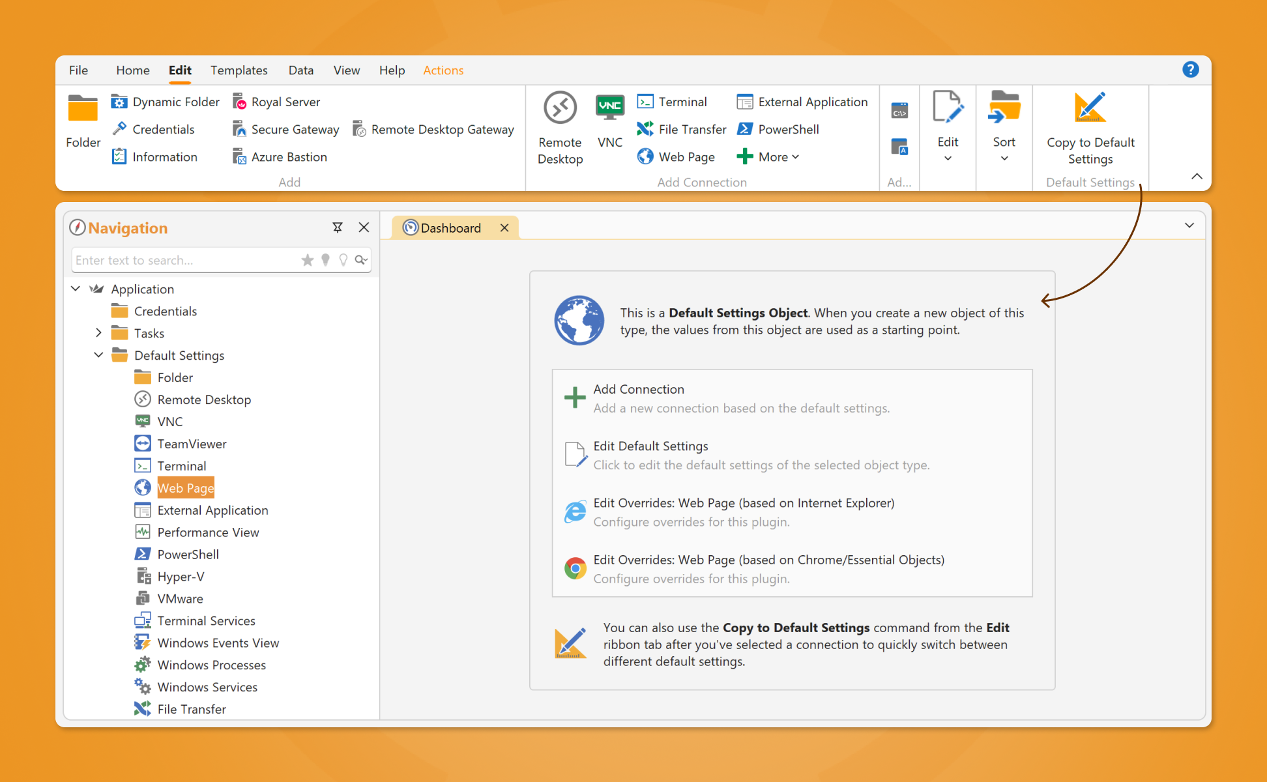Add a Royal Server object
Image resolution: width=1267 pixels, height=782 pixels.
tap(276, 102)
